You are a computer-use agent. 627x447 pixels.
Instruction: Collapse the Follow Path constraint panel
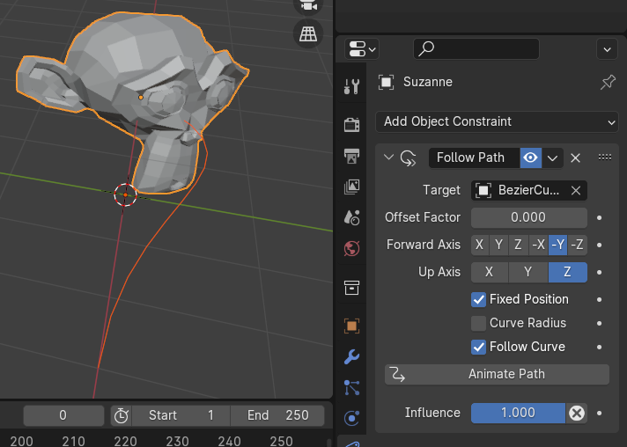point(388,158)
